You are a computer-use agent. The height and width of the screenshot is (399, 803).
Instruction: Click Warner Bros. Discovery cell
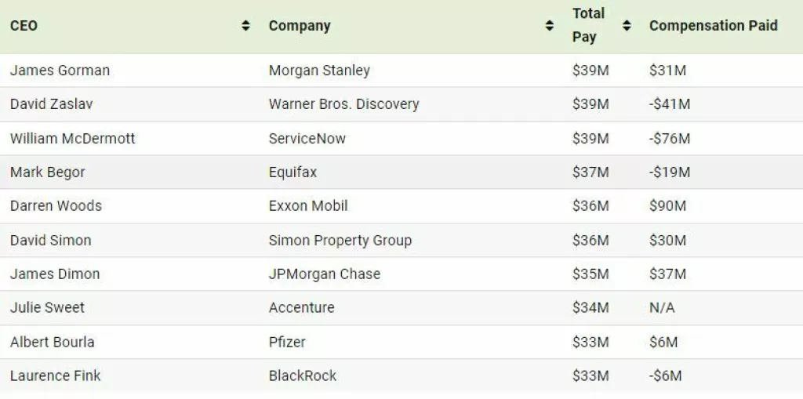coord(343,104)
